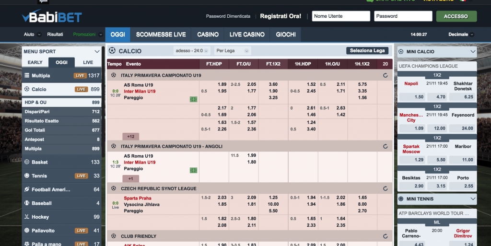Expand the Aiuto dropdown menu
The height and width of the screenshot is (246, 491).
39,35
